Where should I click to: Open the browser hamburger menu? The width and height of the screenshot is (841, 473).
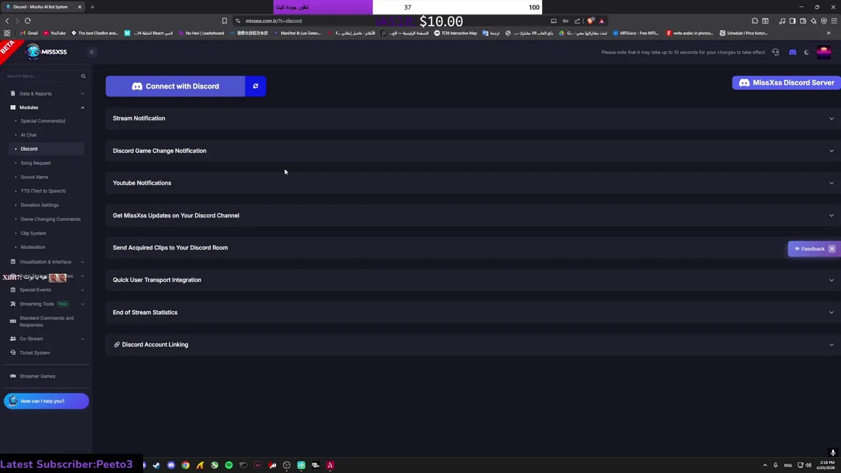coord(834,20)
